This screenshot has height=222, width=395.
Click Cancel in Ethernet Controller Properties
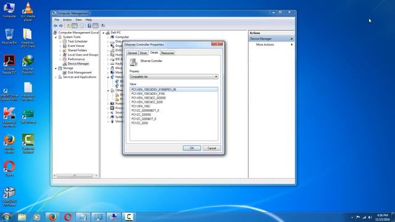click(x=212, y=148)
